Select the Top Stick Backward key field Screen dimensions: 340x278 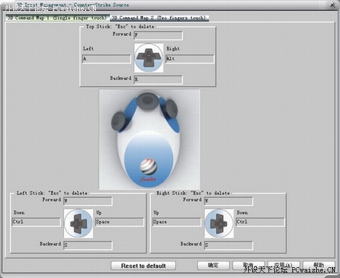pos(158,80)
